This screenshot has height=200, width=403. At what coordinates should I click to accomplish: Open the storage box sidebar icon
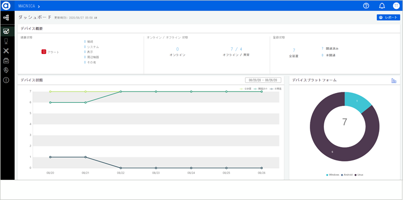coord(6,60)
